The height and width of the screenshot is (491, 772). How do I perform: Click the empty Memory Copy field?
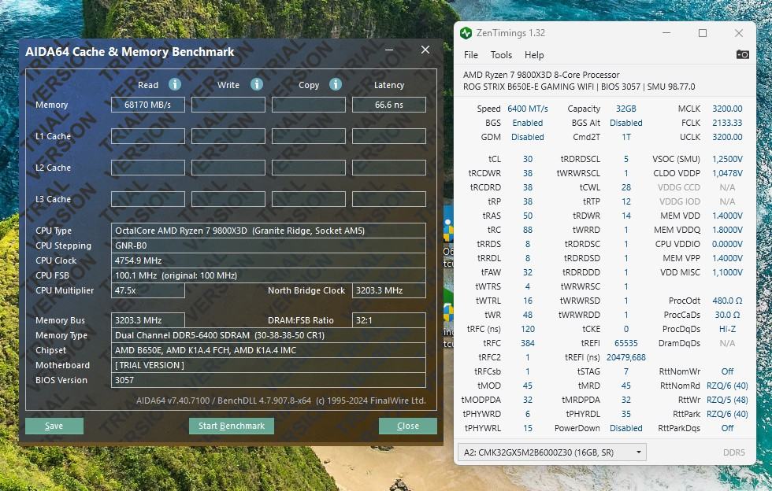click(309, 105)
